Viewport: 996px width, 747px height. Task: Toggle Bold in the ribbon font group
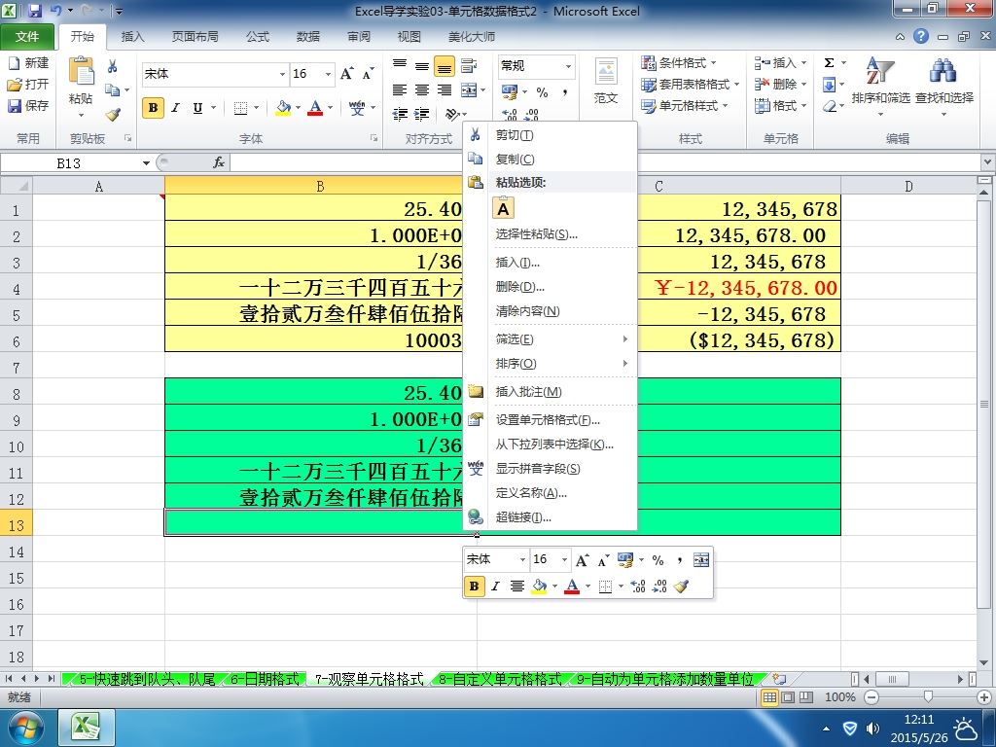tap(153, 108)
